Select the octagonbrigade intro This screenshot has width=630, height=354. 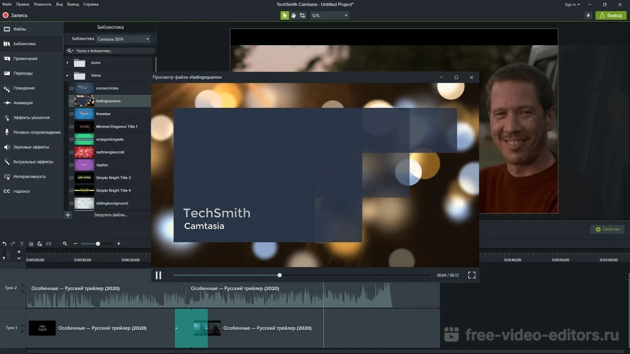pos(110,139)
